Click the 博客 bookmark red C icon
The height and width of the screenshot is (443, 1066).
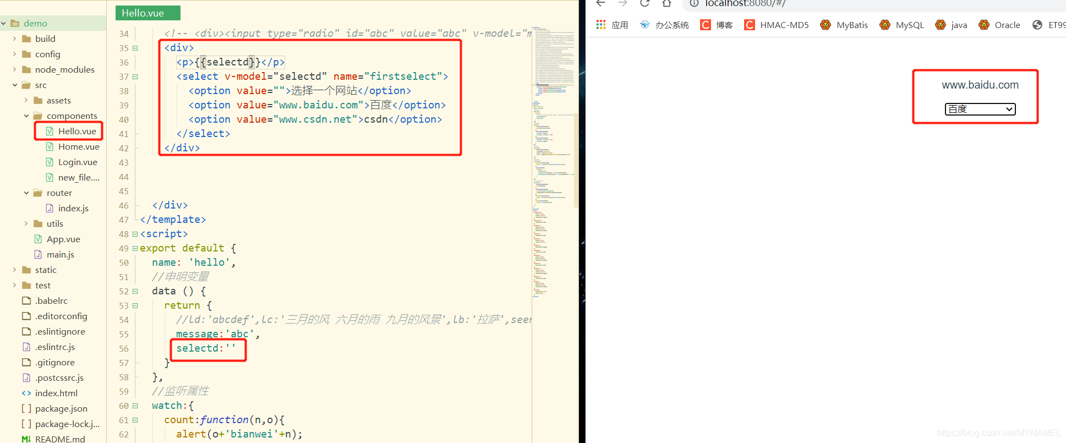(x=706, y=25)
